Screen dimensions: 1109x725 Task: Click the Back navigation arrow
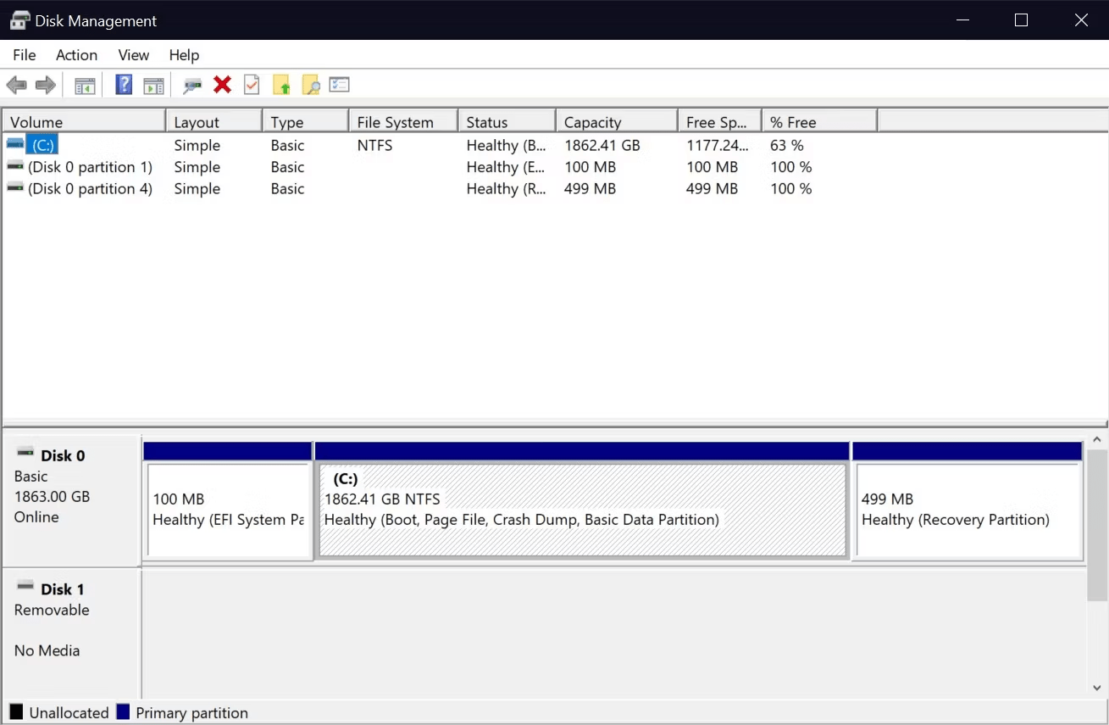pyautogui.click(x=16, y=84)
